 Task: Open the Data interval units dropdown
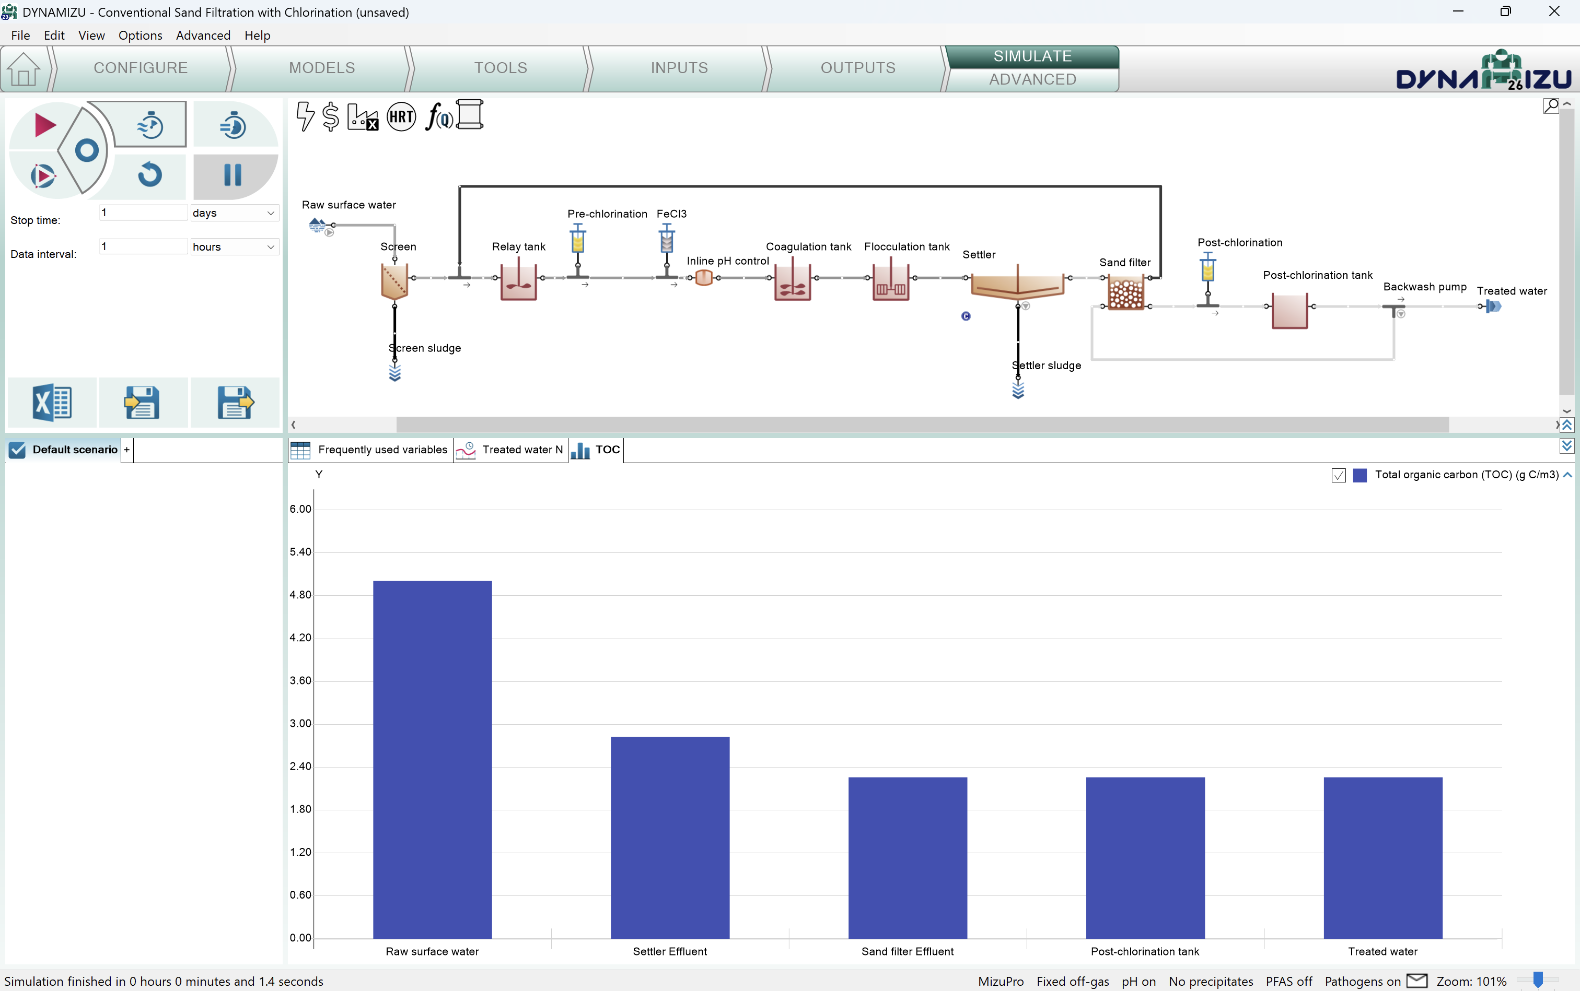[235, 247]
